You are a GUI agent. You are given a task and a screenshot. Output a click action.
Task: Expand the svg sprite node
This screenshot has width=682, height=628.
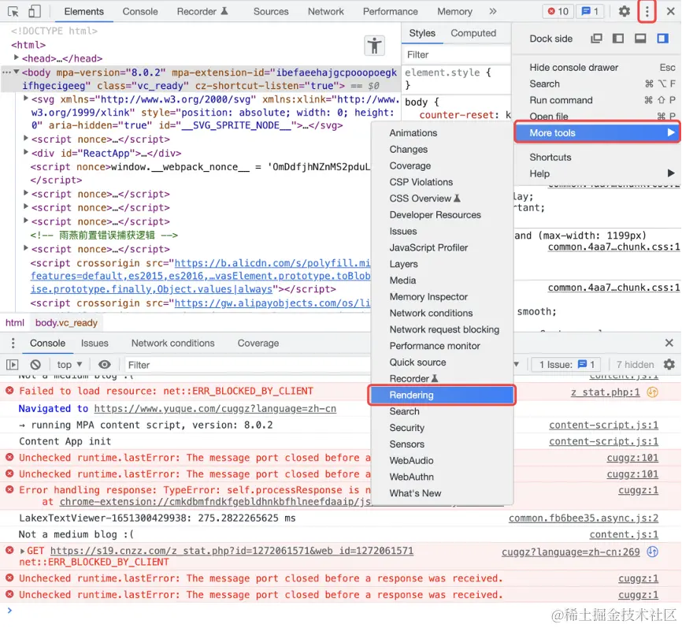[26, 98]
